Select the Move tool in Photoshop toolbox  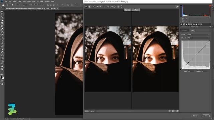point(2,11)
